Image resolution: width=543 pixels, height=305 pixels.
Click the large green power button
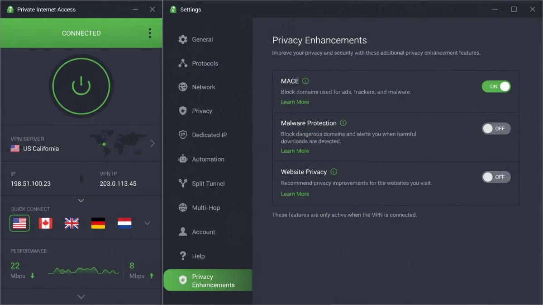[81, 86]
